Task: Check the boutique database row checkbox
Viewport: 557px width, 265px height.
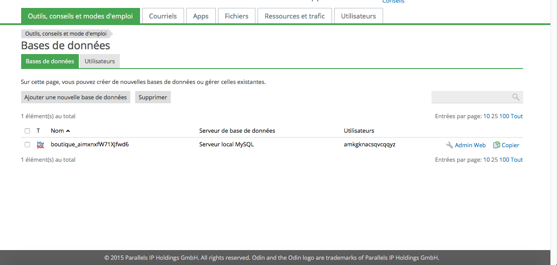Action: [x=27, y=145]
